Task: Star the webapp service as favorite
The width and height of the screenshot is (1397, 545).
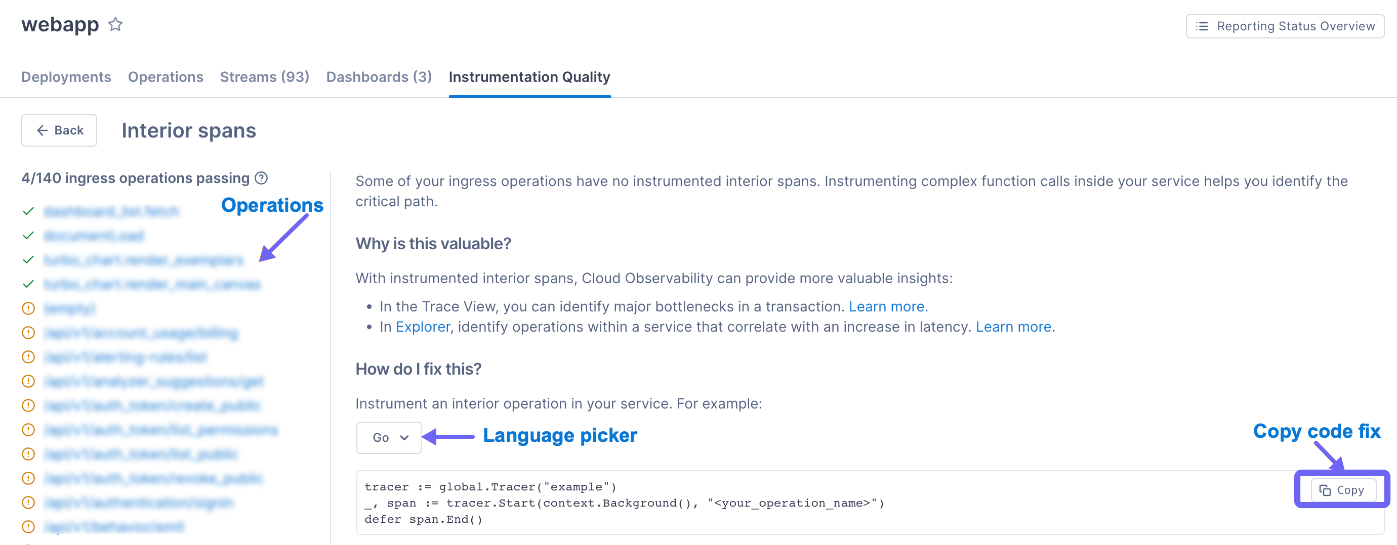Action: [115, 25]
